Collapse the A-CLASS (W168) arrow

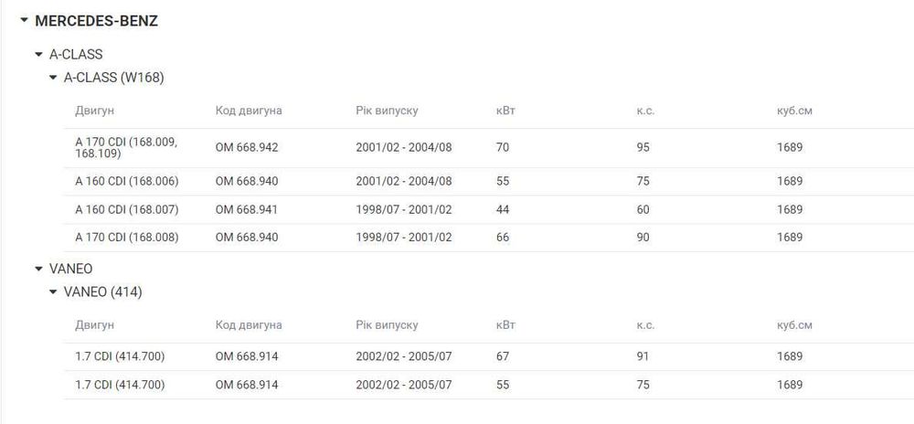[x=53, y=77]
